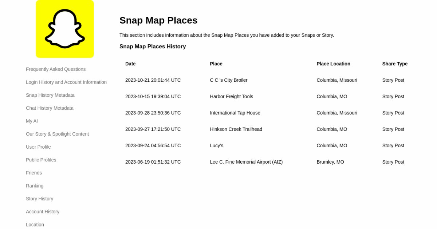Open Public Profiles link
Image resolution: width=437 pixels, height=229 pixels.
click(x=41, y=160)
